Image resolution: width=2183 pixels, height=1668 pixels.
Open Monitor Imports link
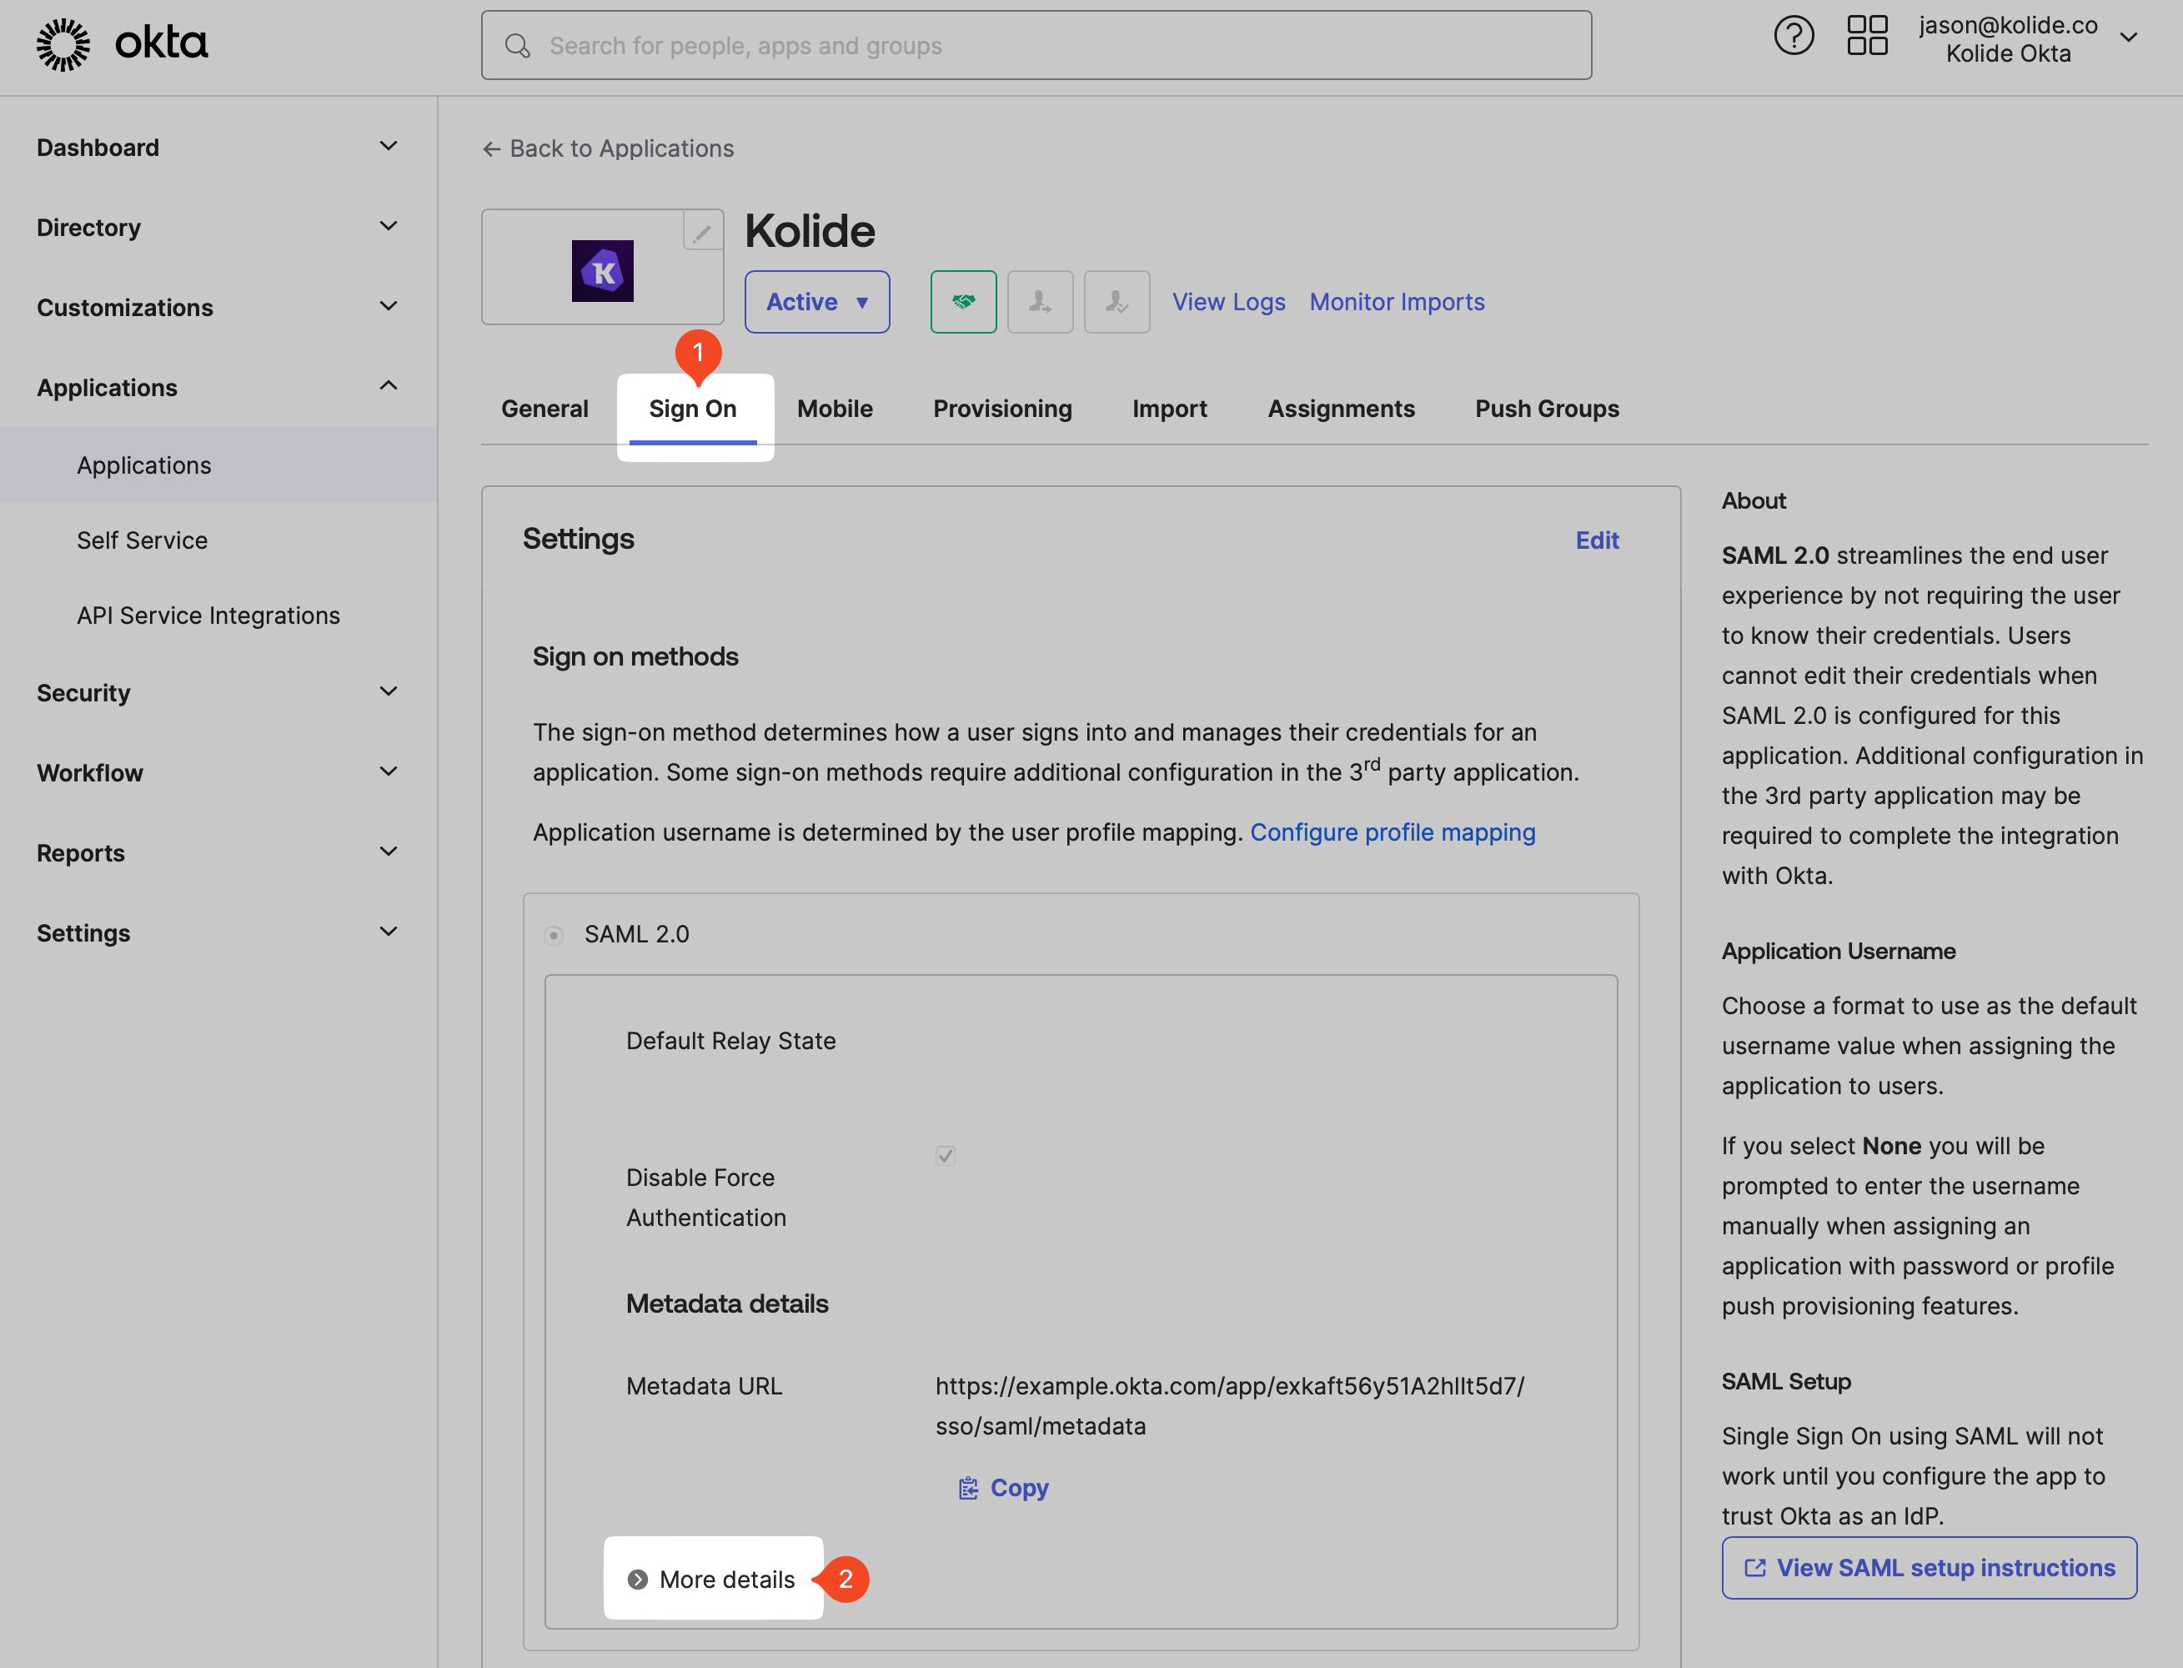coord(1397,302)
